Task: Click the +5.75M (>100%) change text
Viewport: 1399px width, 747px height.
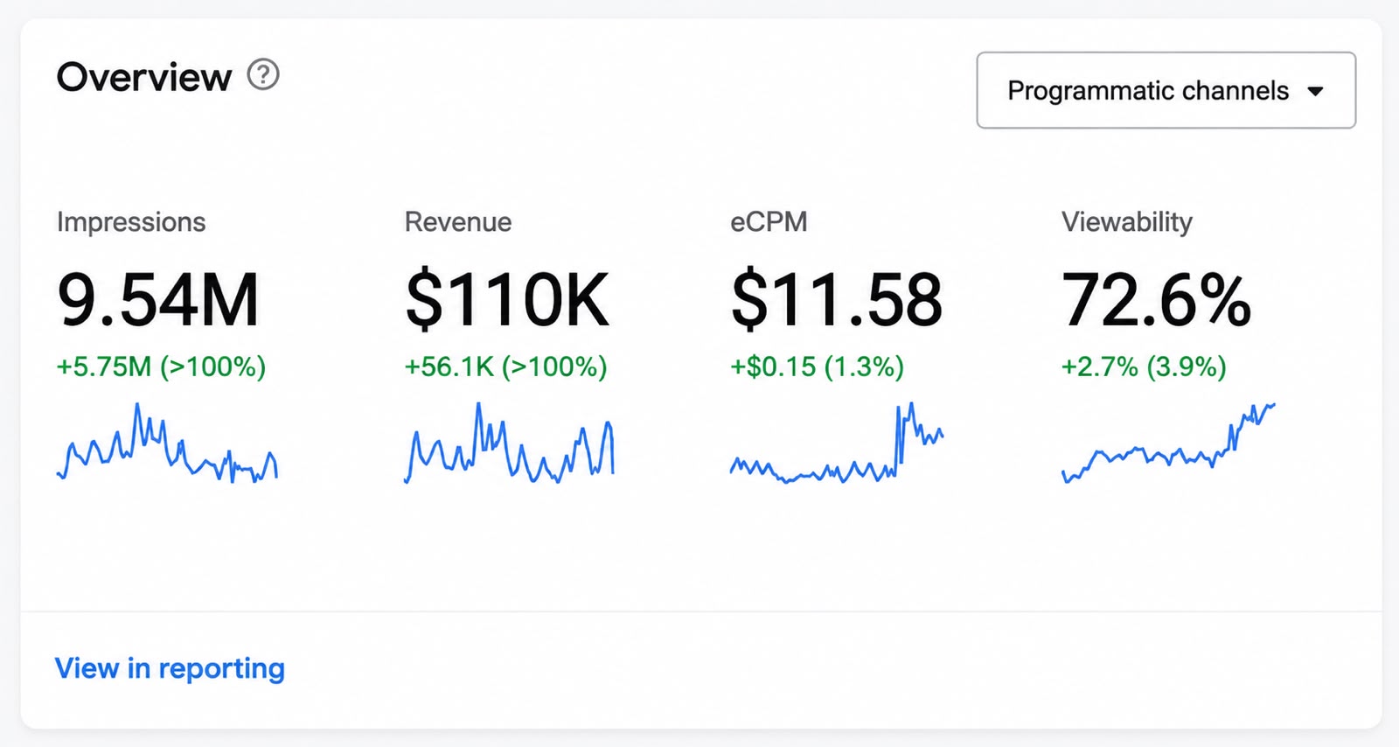Action: tap(161, 367)
